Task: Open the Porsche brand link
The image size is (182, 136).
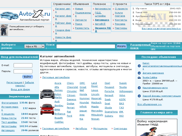Action: click(109, 91)
